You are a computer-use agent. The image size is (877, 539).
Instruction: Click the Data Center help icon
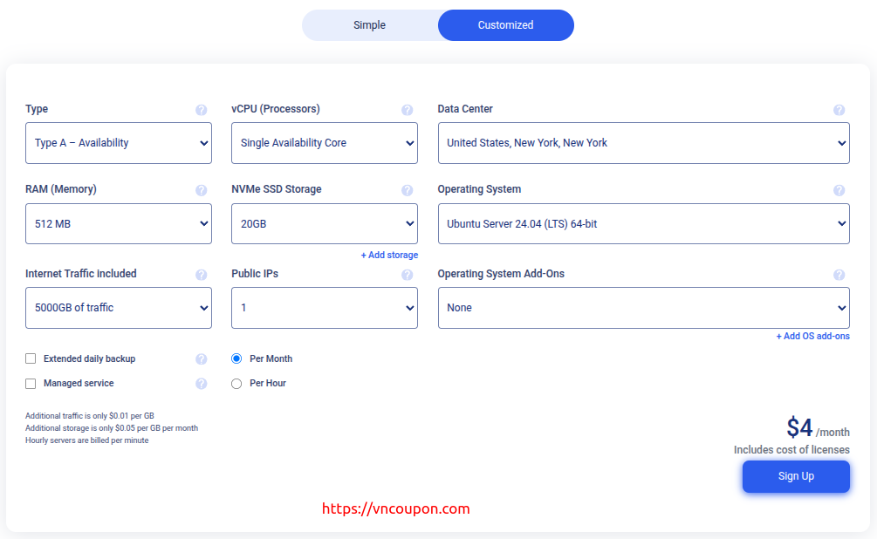[839, 110]
